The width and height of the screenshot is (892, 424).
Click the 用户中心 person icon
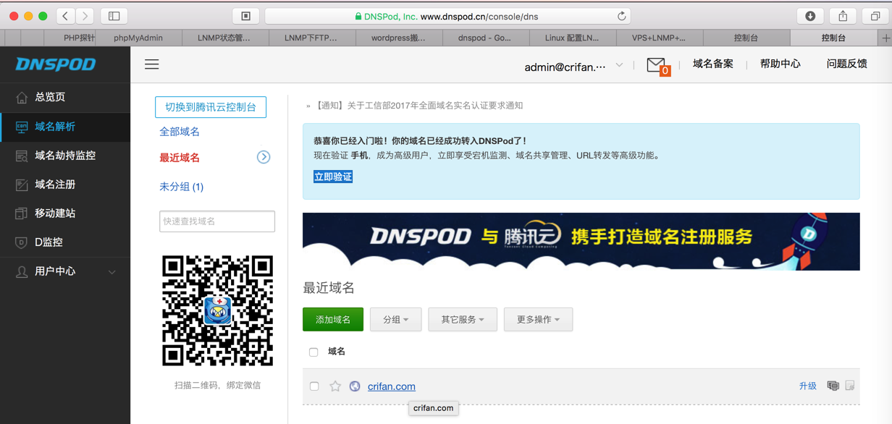click(22, 271)
